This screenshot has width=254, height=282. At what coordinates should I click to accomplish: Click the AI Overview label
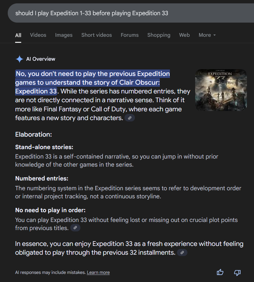click(x=41, y=59)
